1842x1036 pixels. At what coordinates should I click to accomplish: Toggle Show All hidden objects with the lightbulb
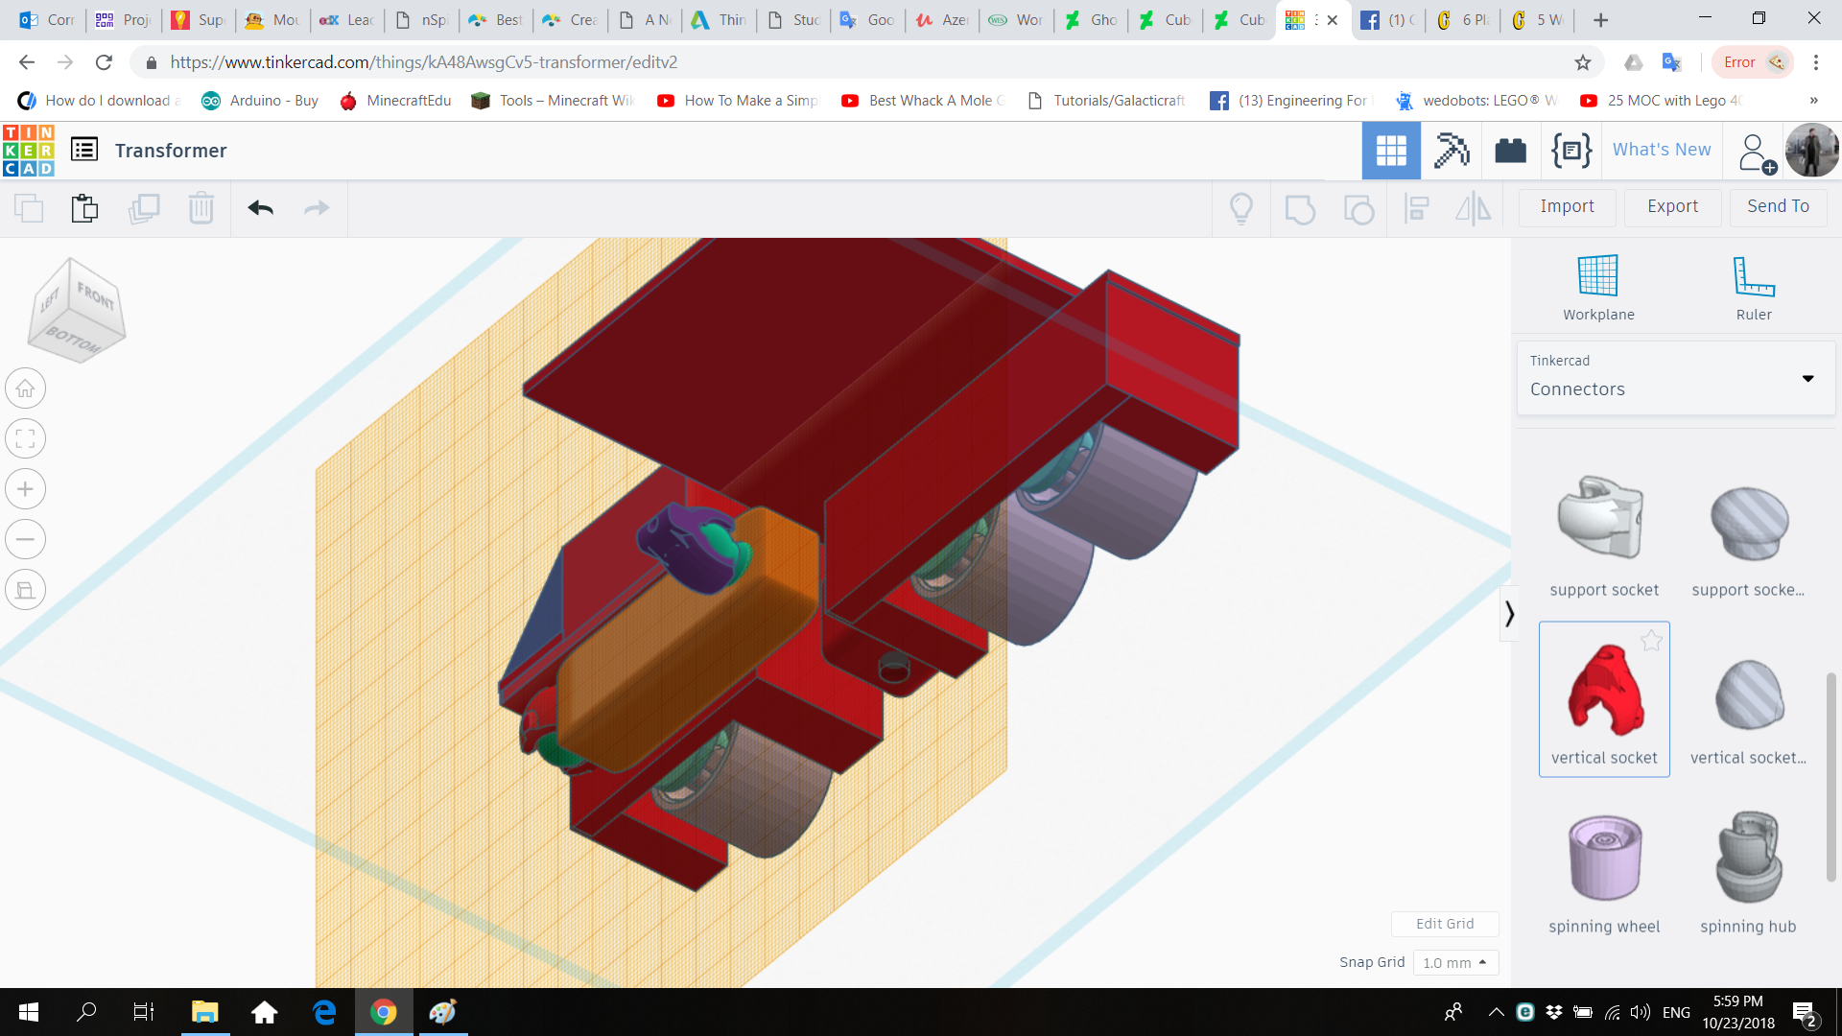click(1241, 208)
